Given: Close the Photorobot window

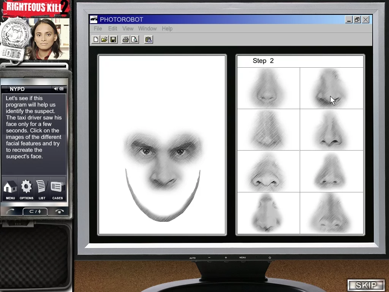Looking at the screenshot, I should (x=366, y=20).
